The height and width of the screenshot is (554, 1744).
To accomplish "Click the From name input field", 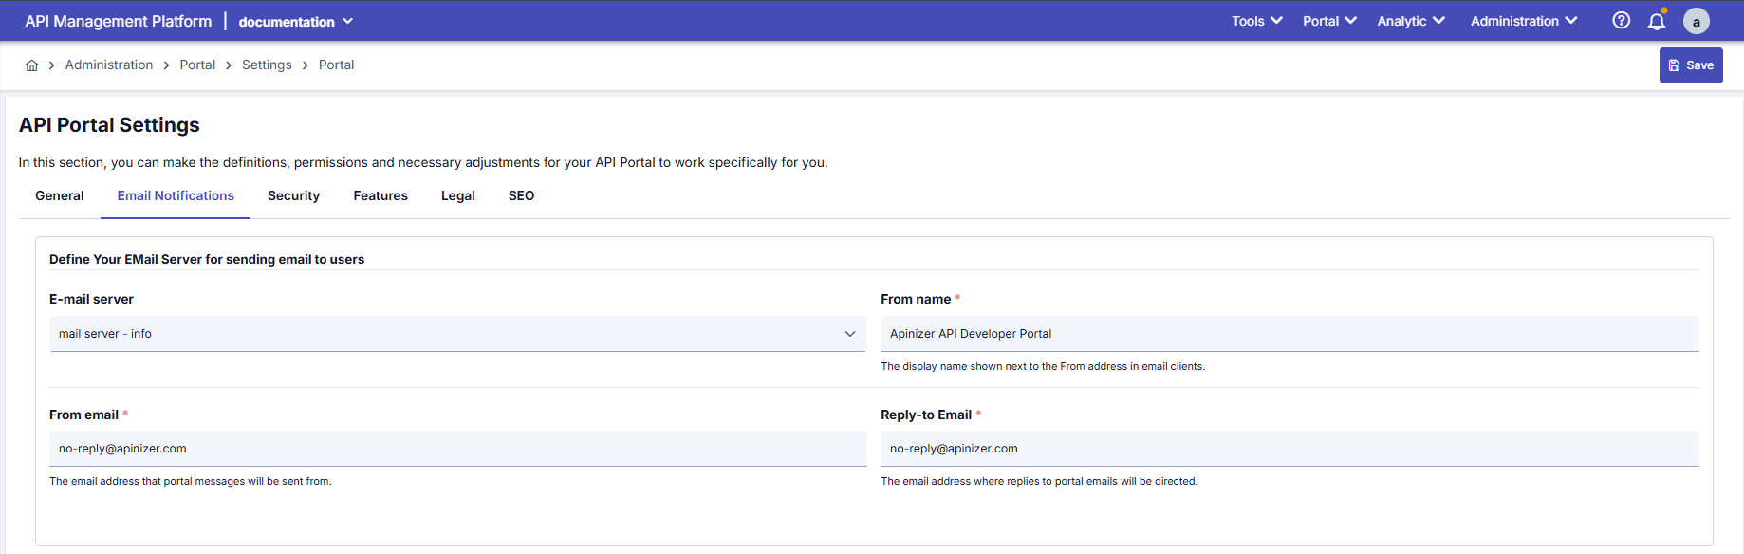I will pyautogui.click(x=1289, y=334).
